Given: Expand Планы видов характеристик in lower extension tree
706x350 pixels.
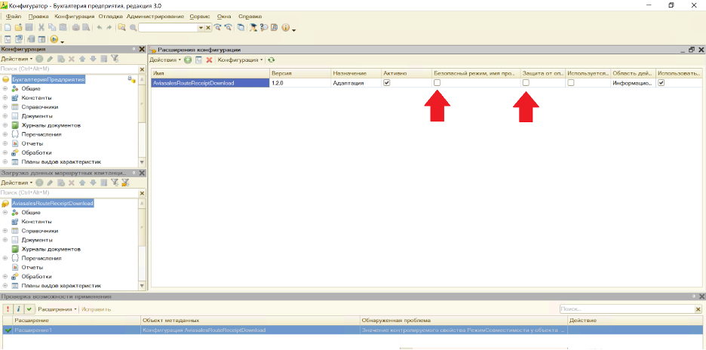Looking at the screenshot, I should tap(5, 286).
